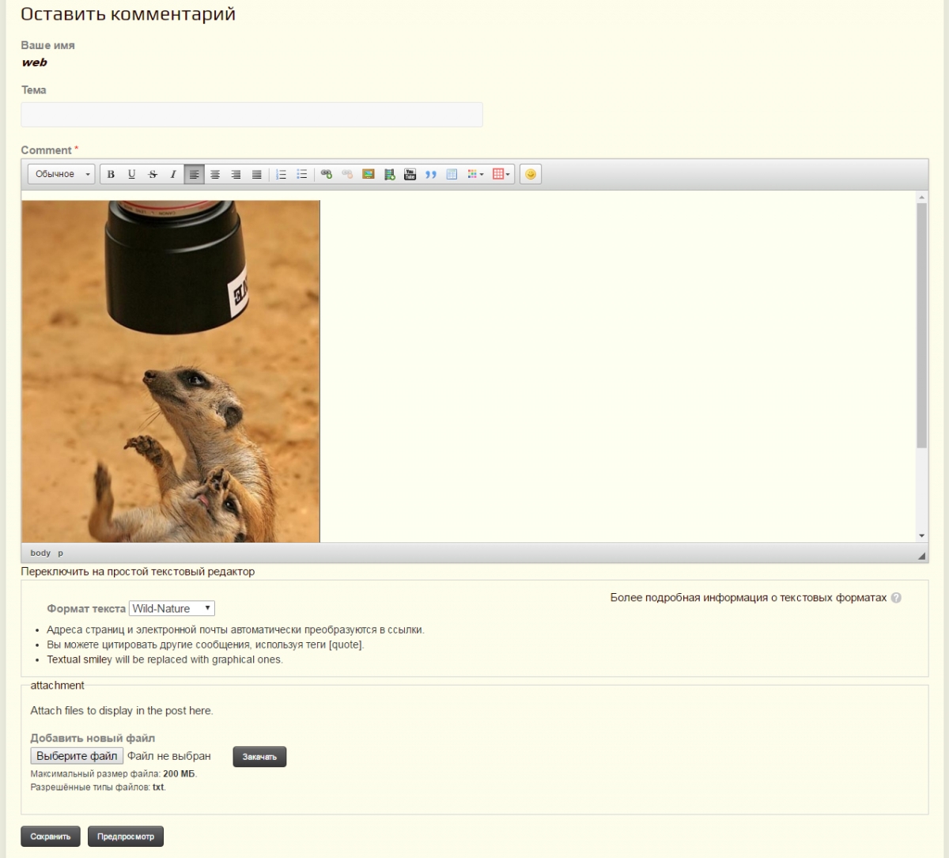Insert a YouTube video
The width and height of the screenshot is (949, 858).
pyautogui.click(x=410, y=174)
